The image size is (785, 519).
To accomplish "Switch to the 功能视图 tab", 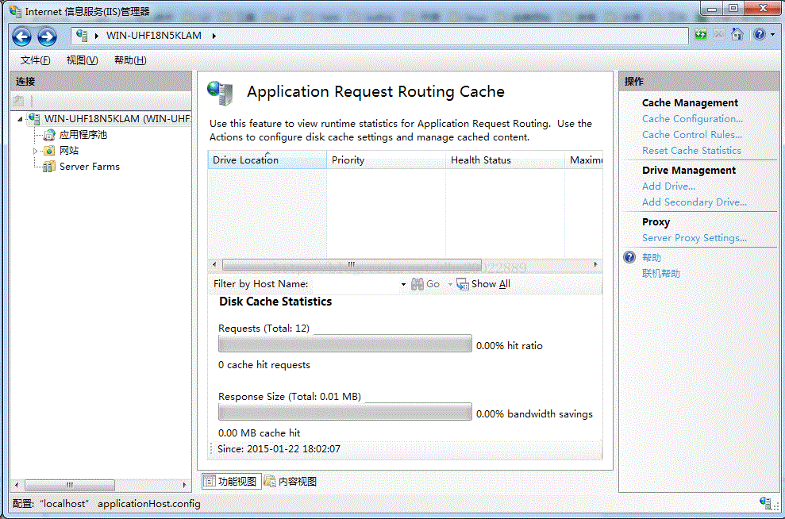I will (231, 482).
